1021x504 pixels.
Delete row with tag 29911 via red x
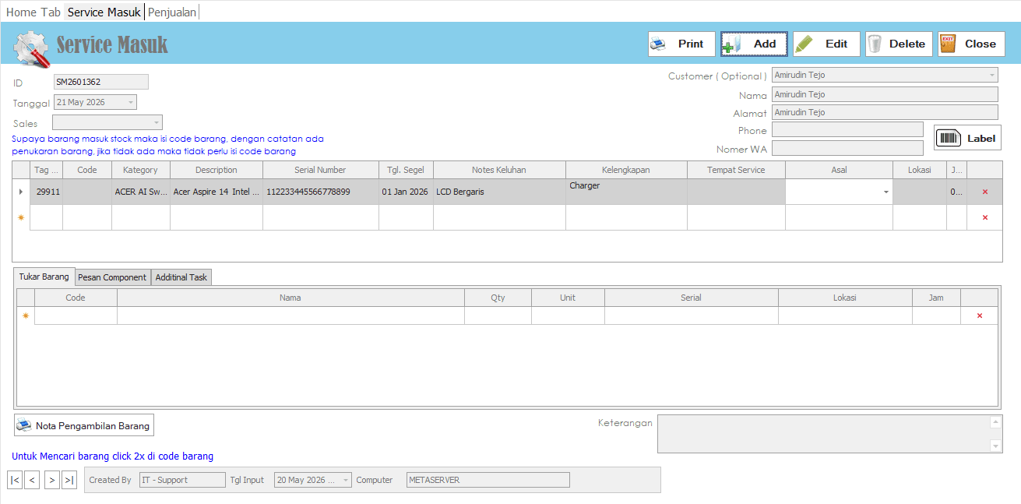[984, 192]
